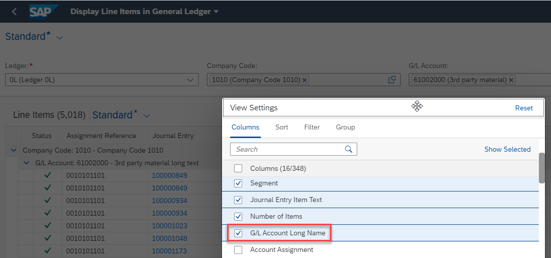Remove the 61002000 G/L Account token

[x=511, y=80]
